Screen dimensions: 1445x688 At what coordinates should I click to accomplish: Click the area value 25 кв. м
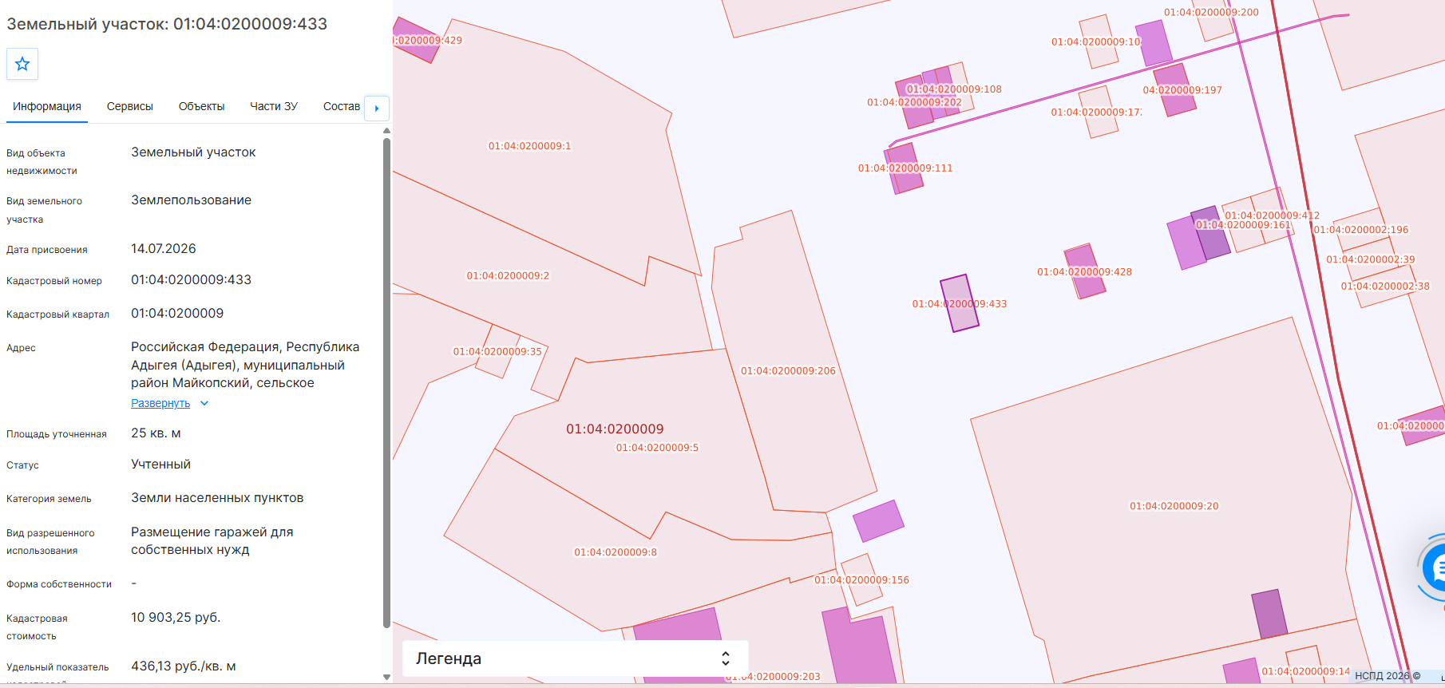click(156, 433)
